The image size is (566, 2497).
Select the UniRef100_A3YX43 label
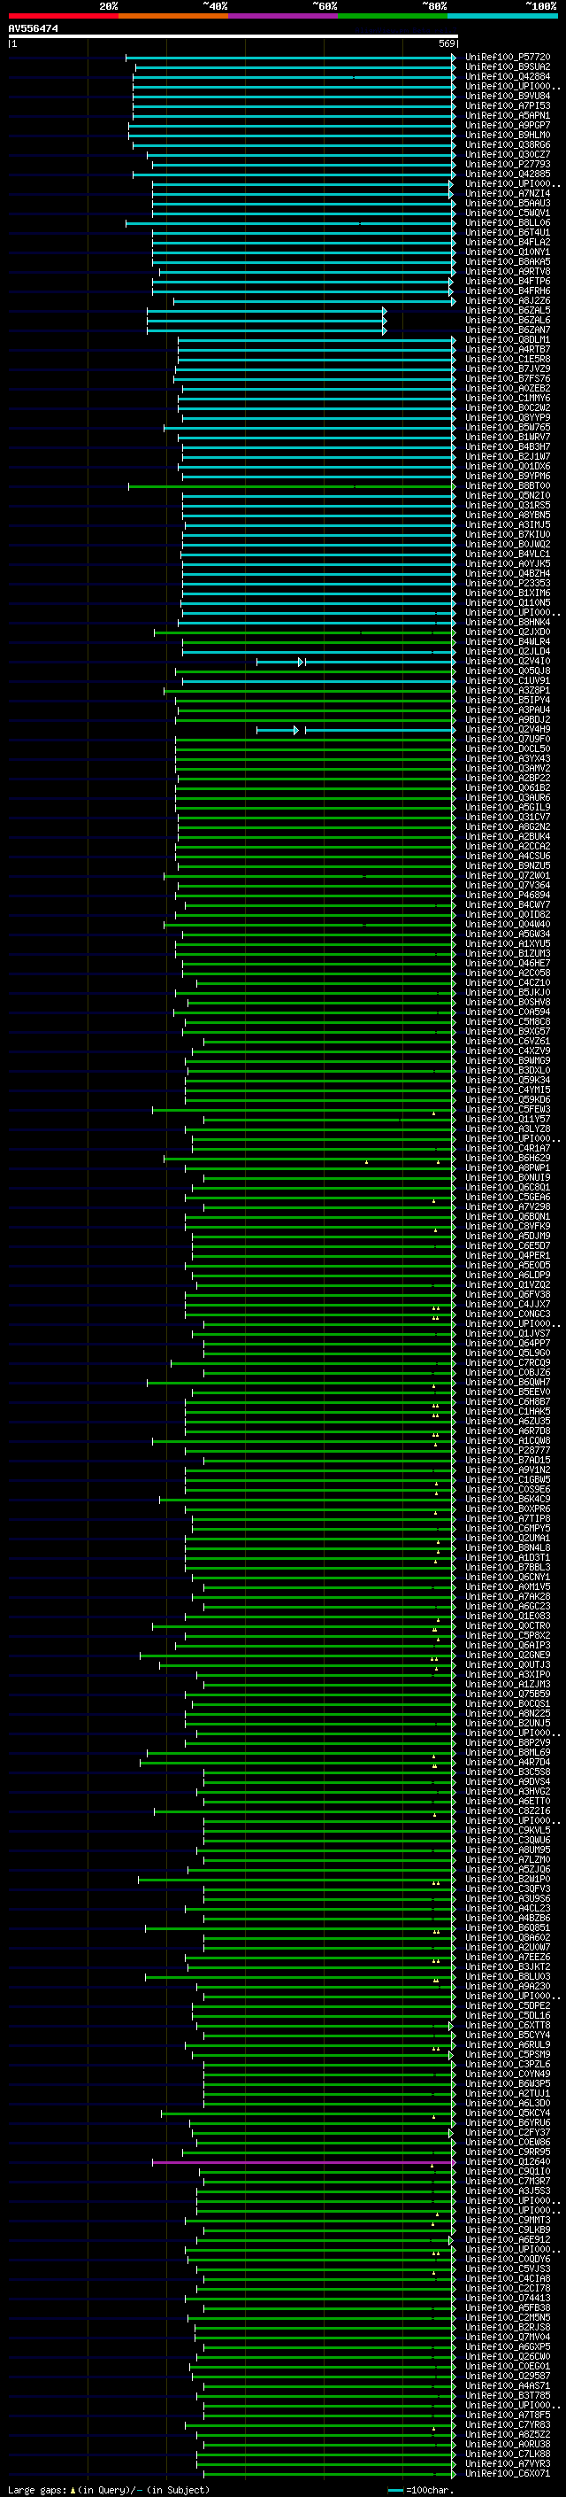(507, 759)
